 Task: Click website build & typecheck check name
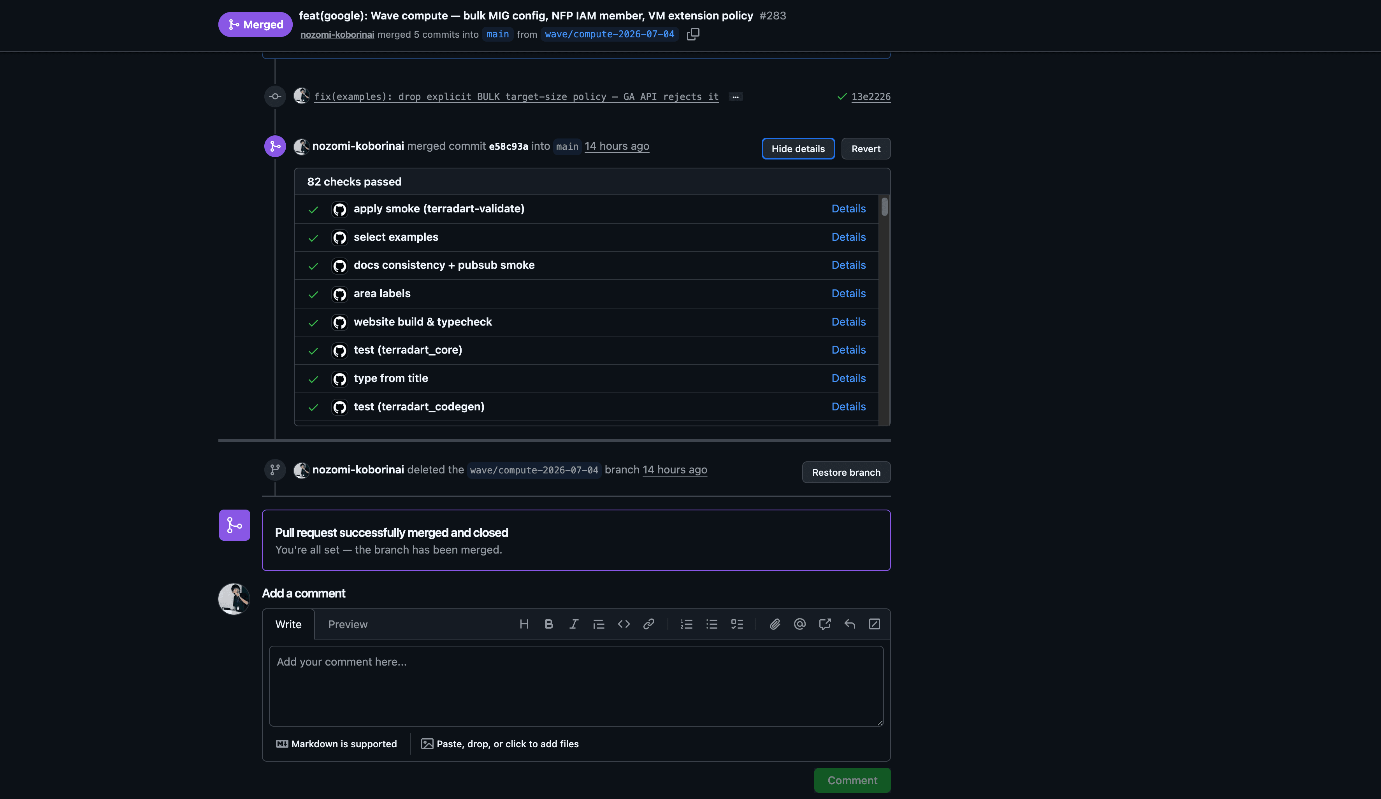423,322
